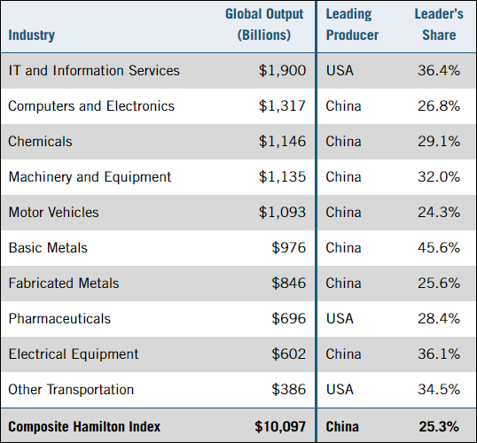477x443 pixels.
Task: Click IT and Information Services row label
Action: pos(94,71)
